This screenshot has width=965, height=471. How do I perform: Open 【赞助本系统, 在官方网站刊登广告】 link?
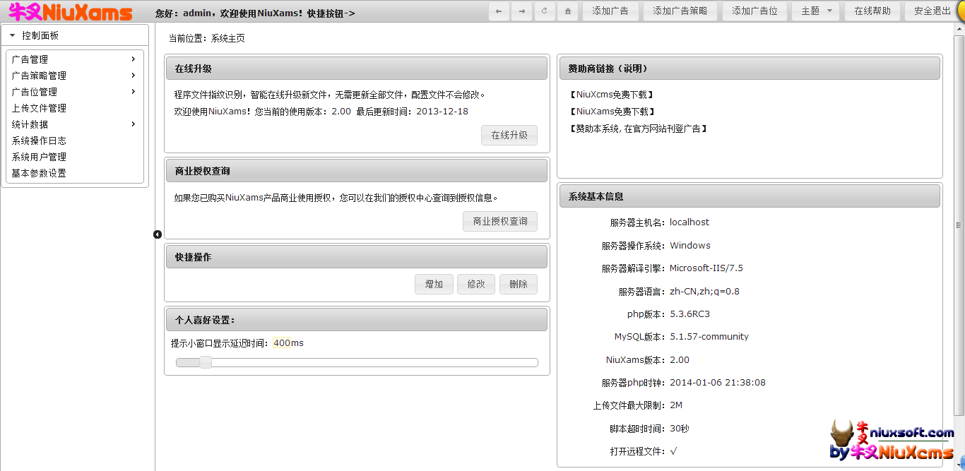coord(638,129)
